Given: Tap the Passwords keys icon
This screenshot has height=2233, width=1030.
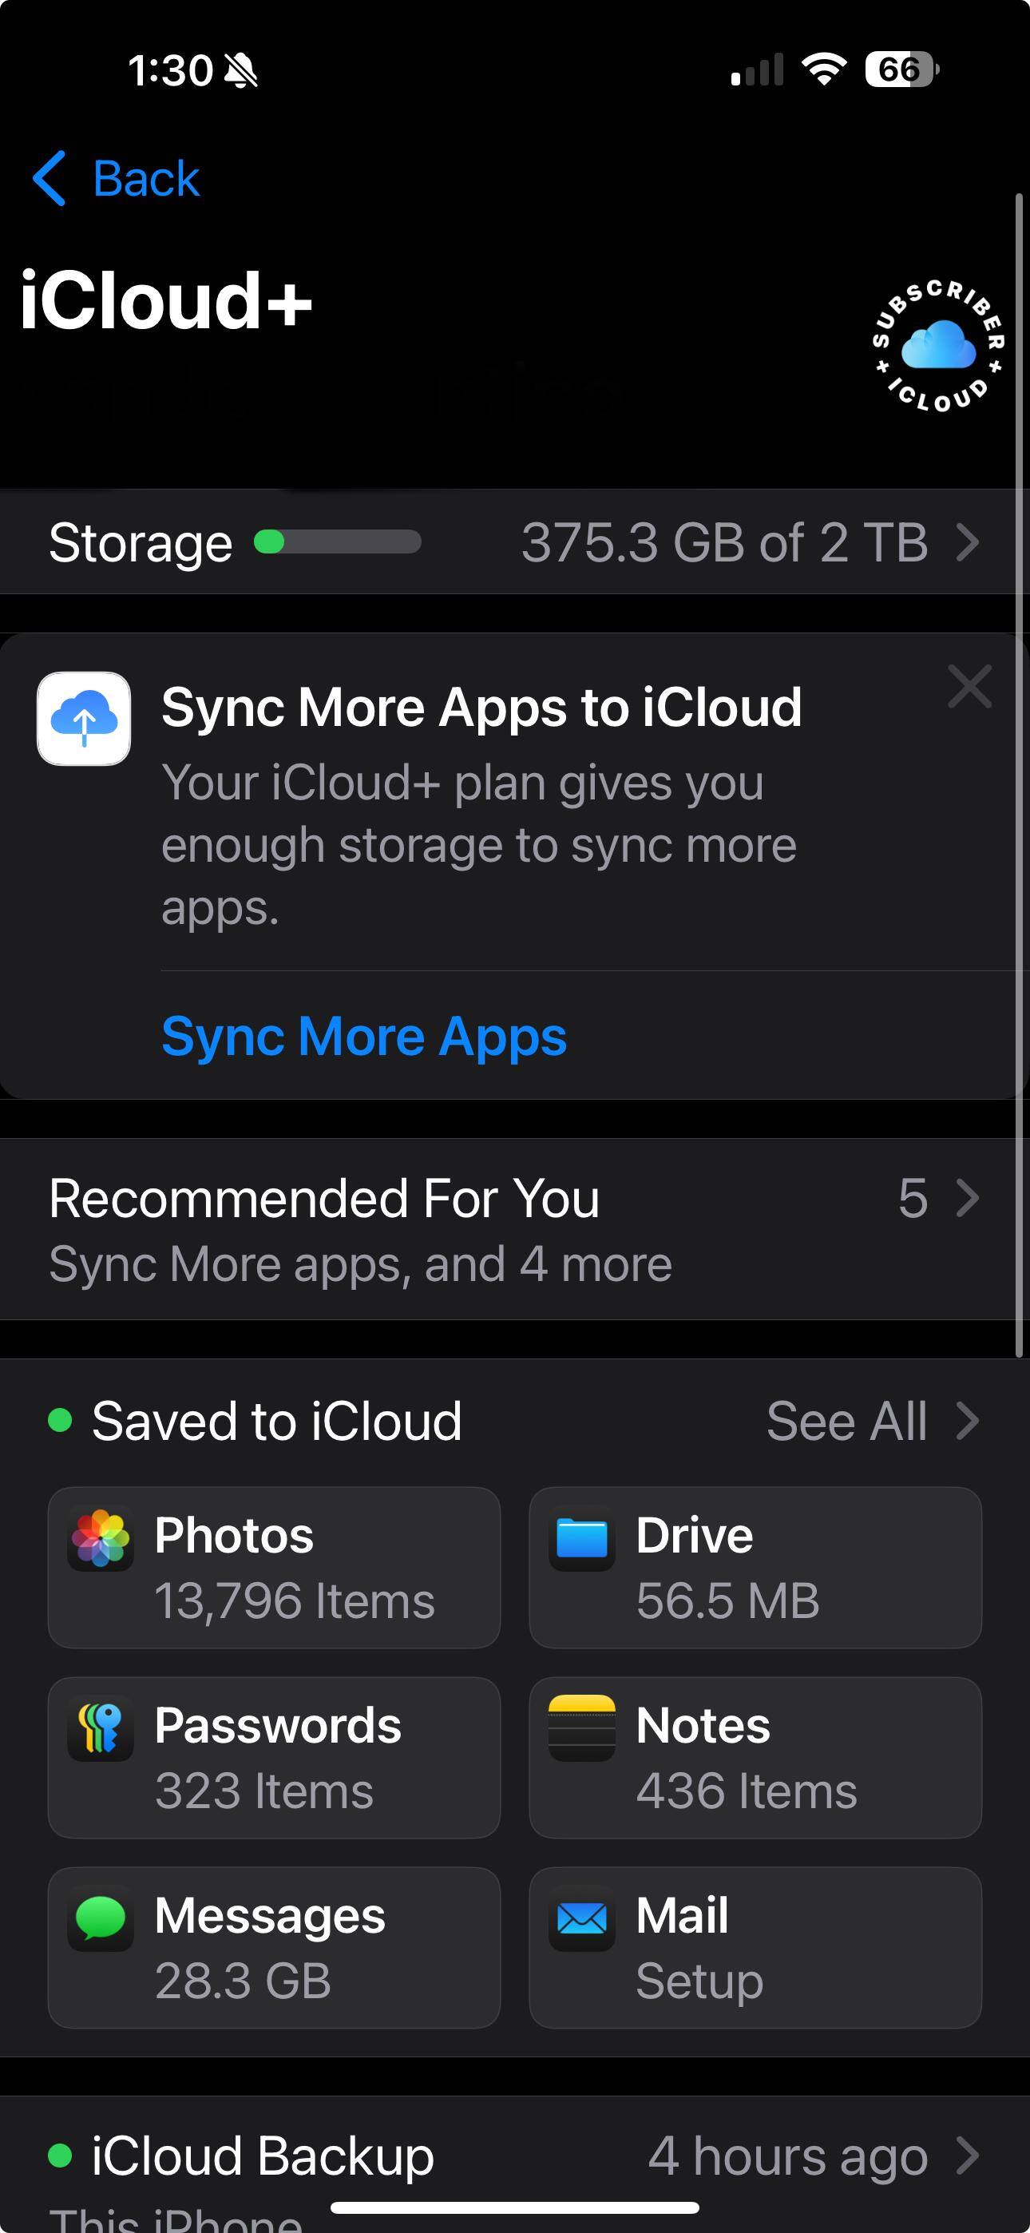Looking at the screenshot, I should (101, 1727).
